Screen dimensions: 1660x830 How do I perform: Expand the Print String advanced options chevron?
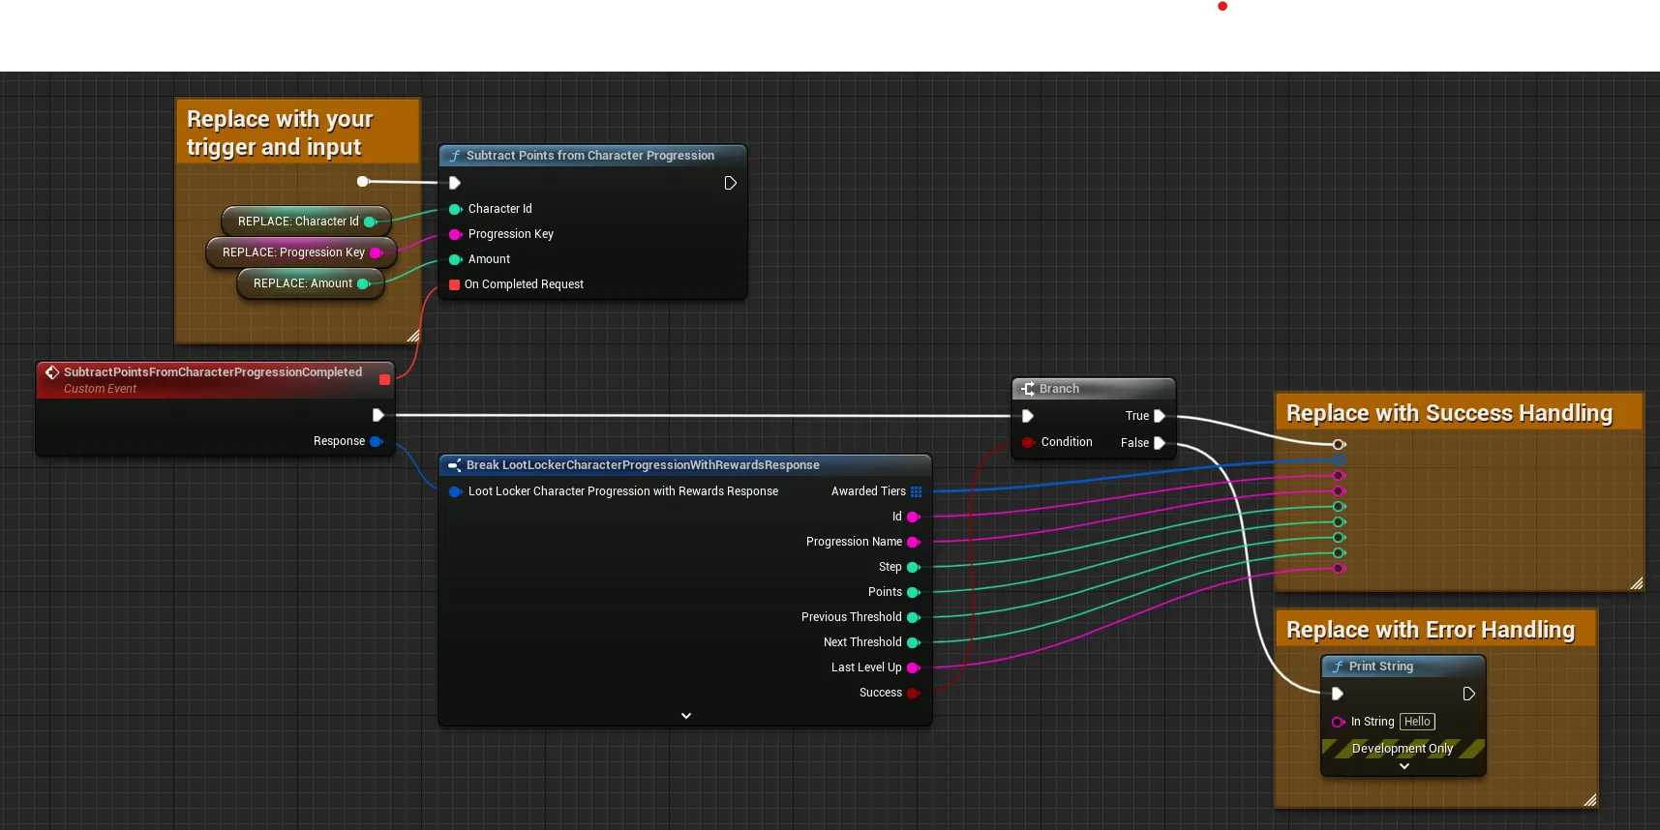(1404, 766)
